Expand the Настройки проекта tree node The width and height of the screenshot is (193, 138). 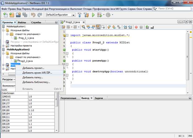tap(4, 46)
